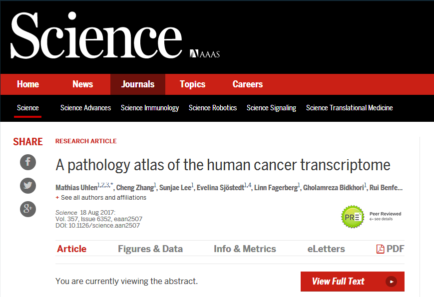The width and height of the screenshot is (434, 297).
Task: Open the Topics menu
Action: (193, 84)
